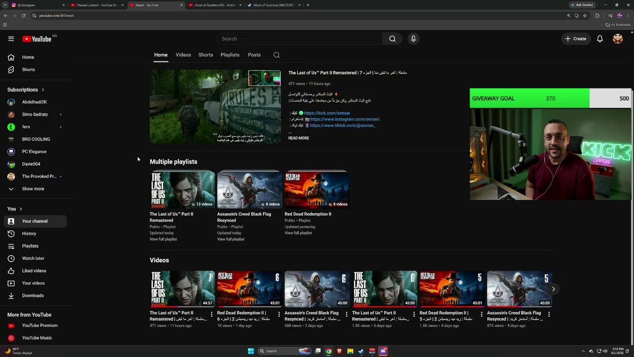Viewport: 634px width, 357px height.
Task: Expand the description with READ MORE
Action: [x=299, y=138]
